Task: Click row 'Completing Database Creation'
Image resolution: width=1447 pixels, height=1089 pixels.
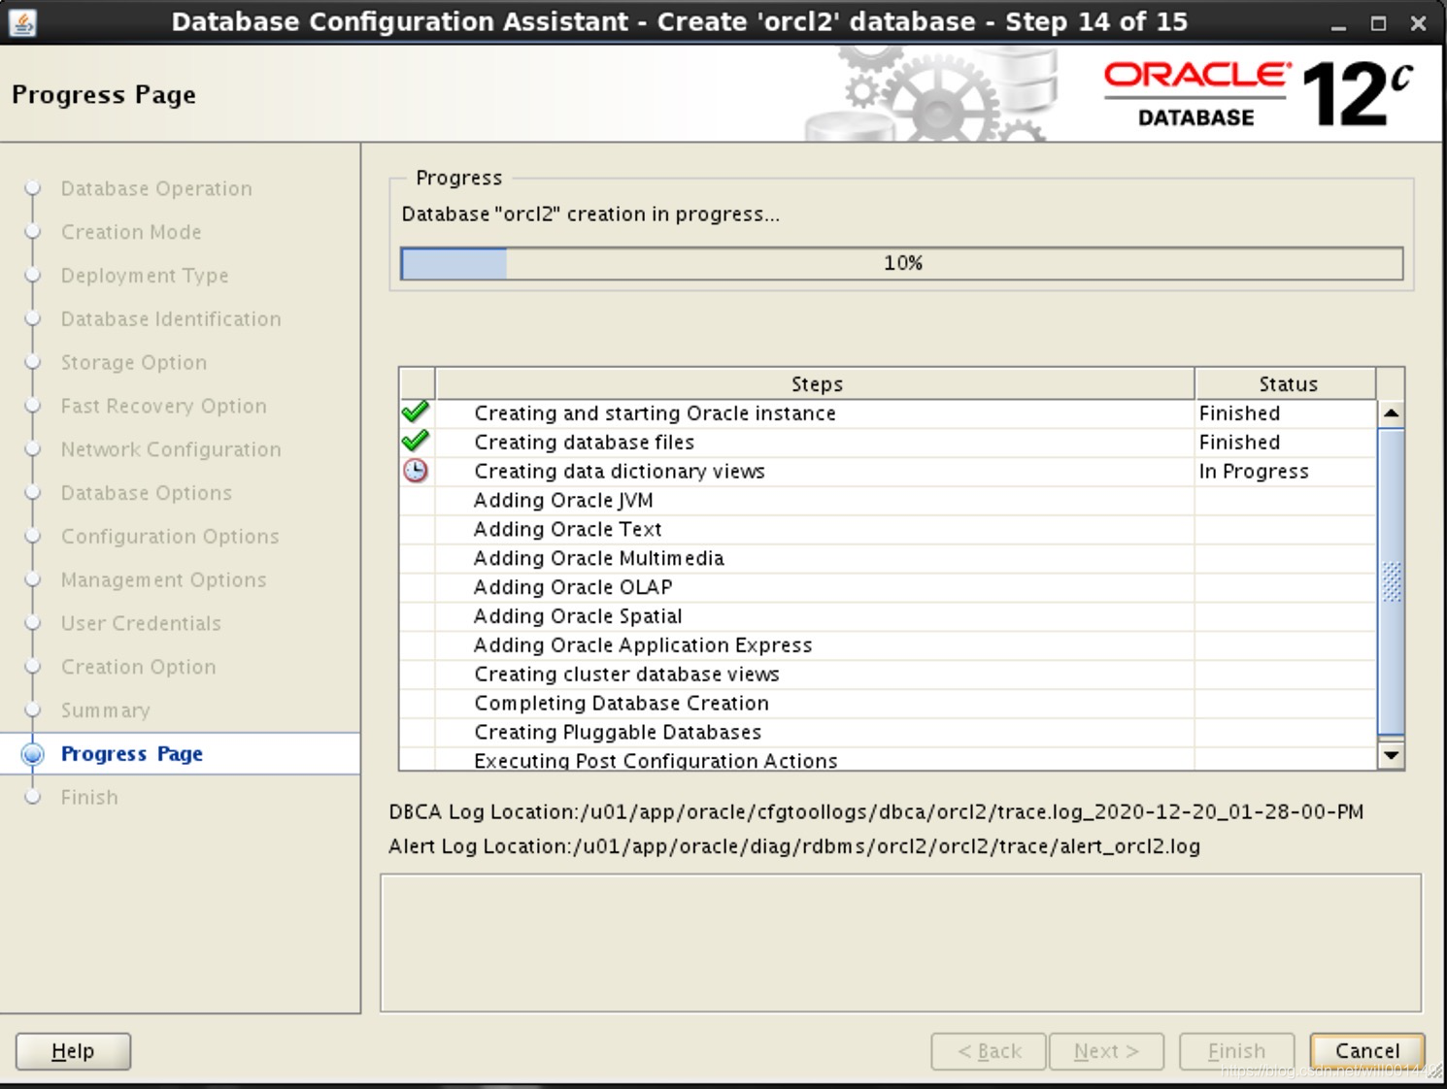Action: [x=888, y=704]
